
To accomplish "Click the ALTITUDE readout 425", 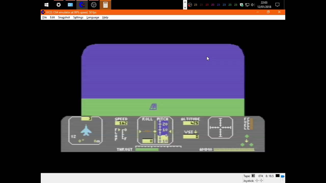I will pos(191,123).
